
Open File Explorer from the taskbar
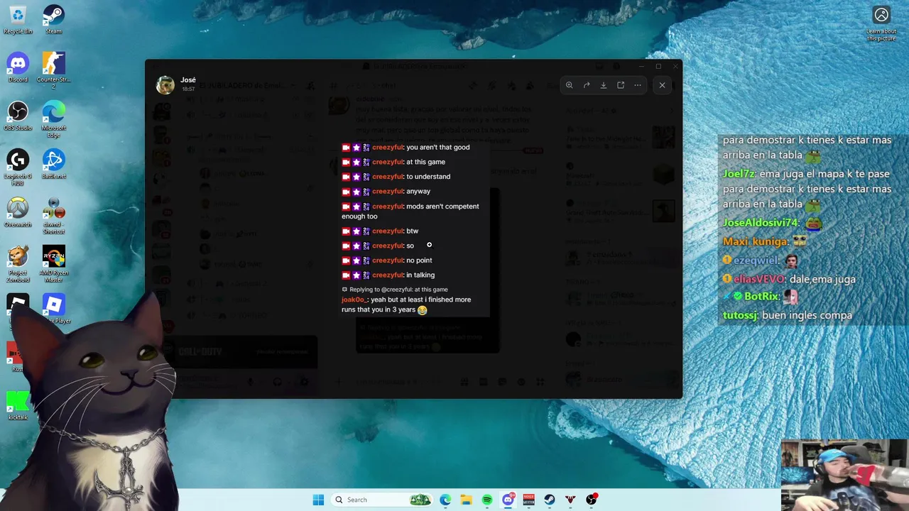pyautogui.click(x=466, y=500)
